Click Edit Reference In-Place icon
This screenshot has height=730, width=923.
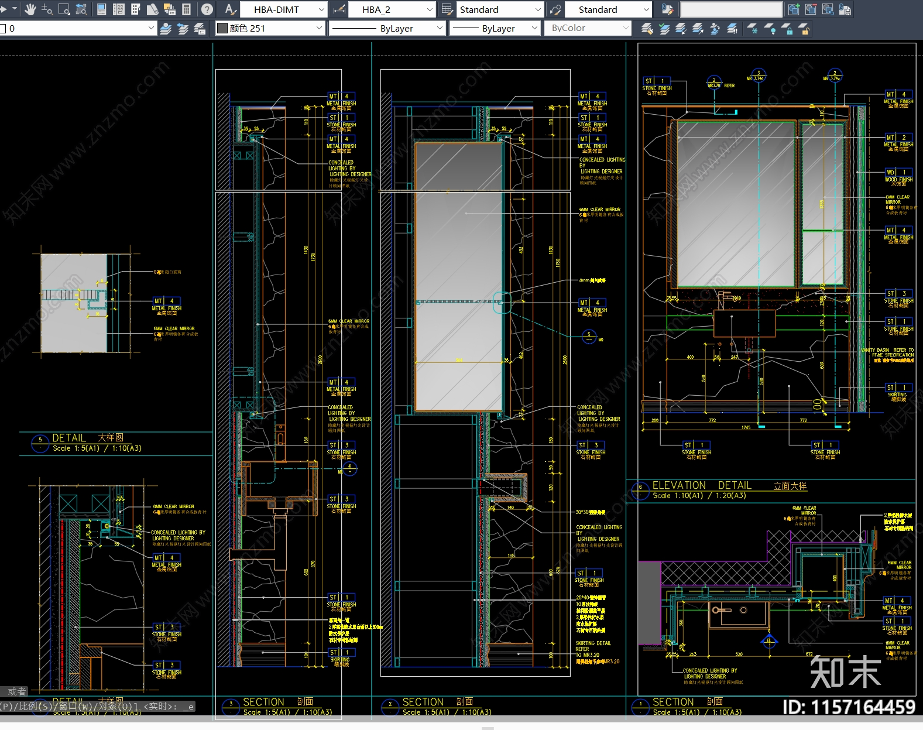point(667,9)
